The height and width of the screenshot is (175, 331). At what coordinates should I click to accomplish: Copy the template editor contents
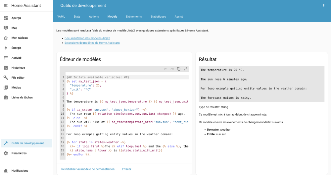pos(179,69)
